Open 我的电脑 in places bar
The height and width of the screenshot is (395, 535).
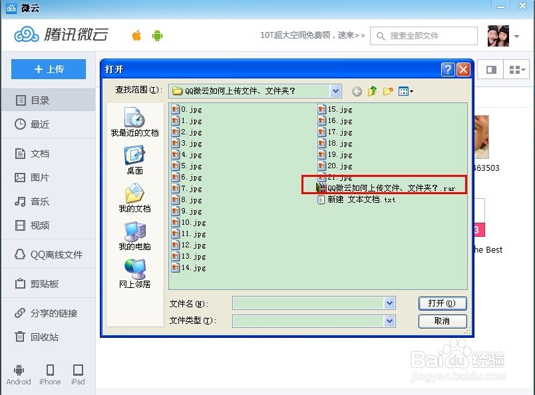[x=135, y=235]
